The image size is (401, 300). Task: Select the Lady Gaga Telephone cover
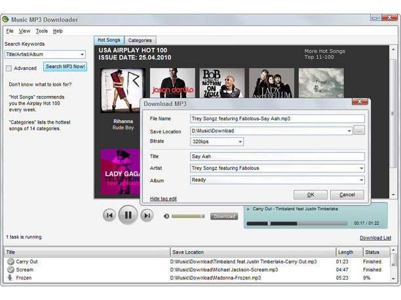[x=120, y=171]
